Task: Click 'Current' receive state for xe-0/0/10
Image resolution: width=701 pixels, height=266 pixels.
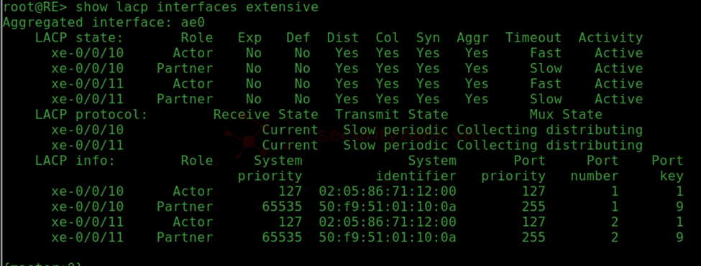Action: [290, 130]
